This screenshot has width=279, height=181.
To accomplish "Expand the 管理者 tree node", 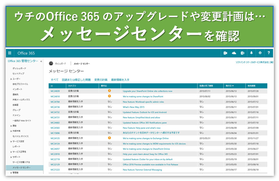I will (x=11, y=173).
